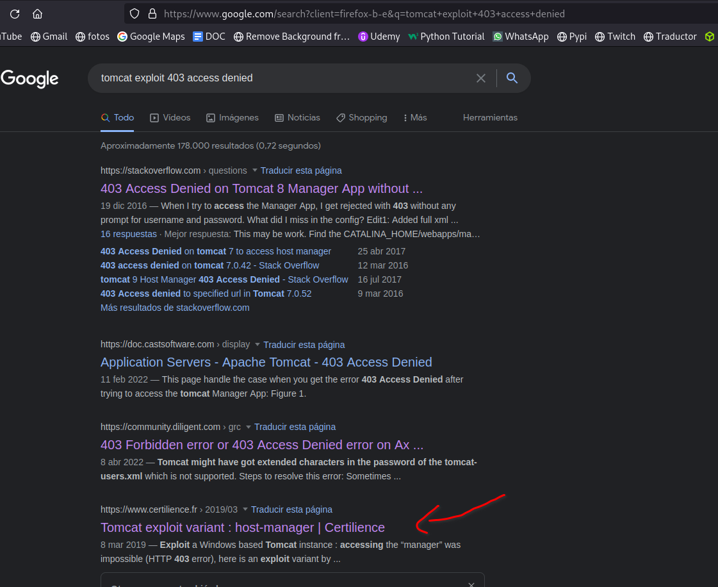The height and width of the screenshot is (587, 718).
Task: Open the tracking protection shield icon
Action: point(134,13)
